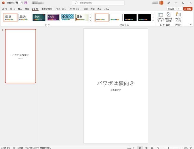Click the title text パワポは横向き on slide
The image size is (194, 149).
click(115, 83)
